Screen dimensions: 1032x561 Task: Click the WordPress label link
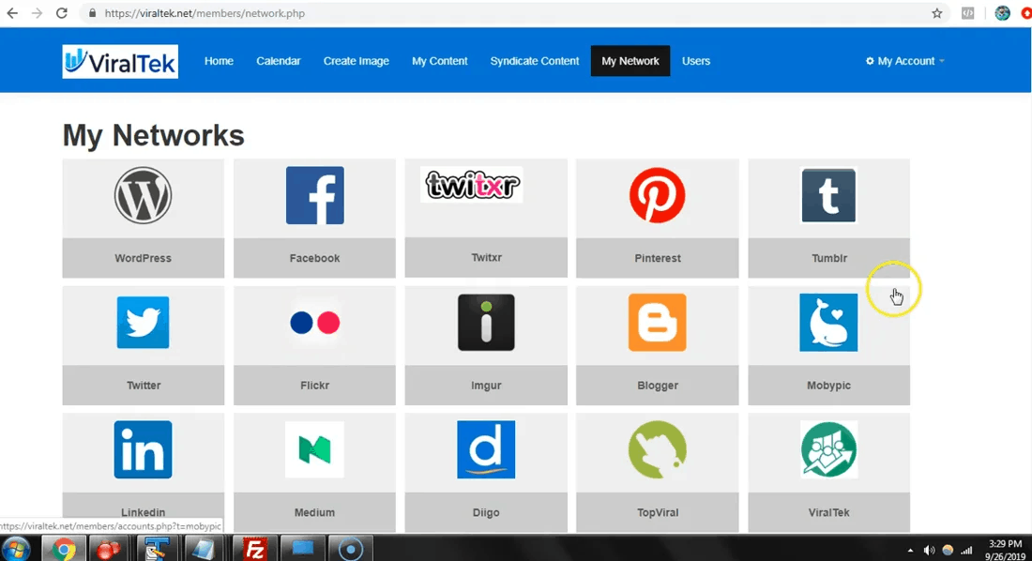143,258
